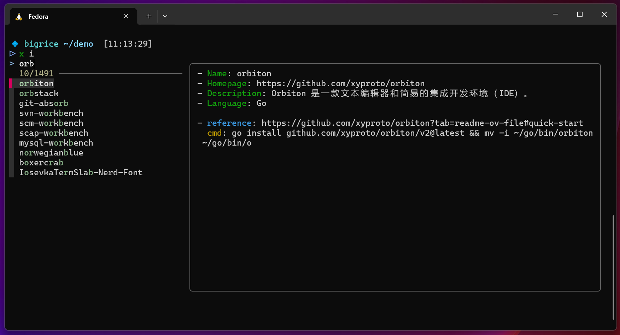The width and height of the screenshot is (620, 335).
Task: Click the triangle prompt arrow before x i
Action: pyautogui.click(x=12, y=54)
